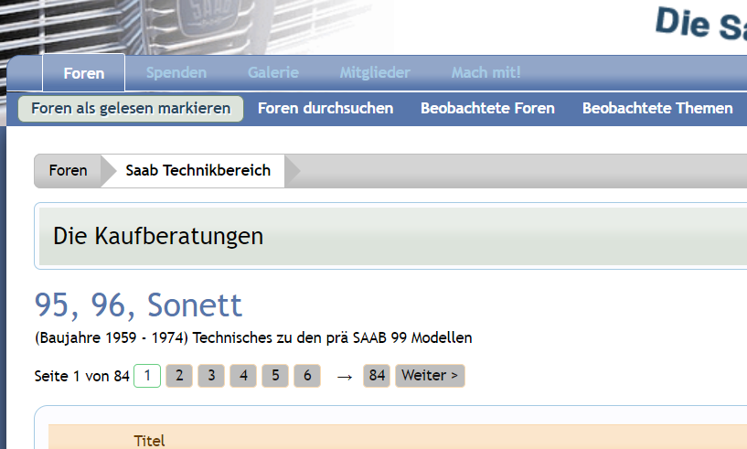
Task: Click the Baujahre 1959 - 1974 description
Action: pos(253,338)
